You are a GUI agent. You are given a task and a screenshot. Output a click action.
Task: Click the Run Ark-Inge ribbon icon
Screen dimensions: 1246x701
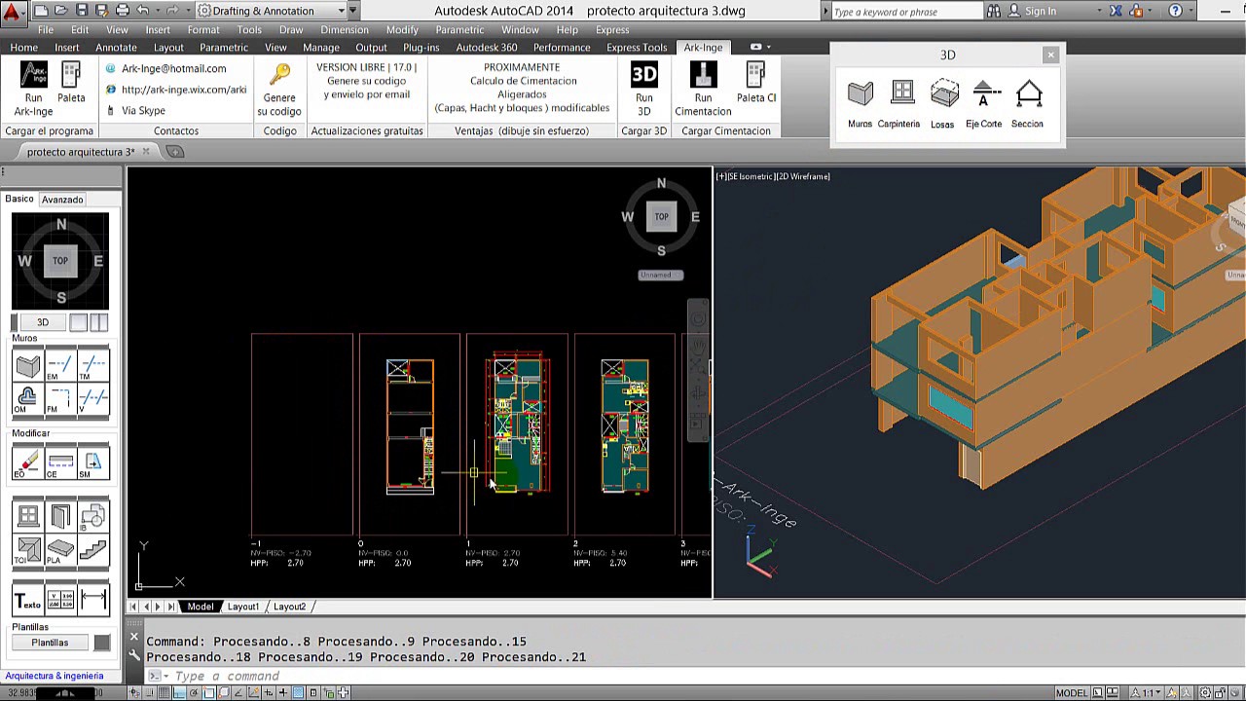[x=34, y=76]
